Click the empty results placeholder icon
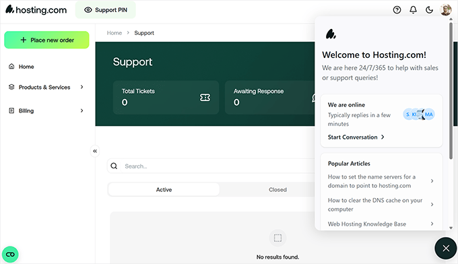 pyautogui.click(x=277, y=238)
